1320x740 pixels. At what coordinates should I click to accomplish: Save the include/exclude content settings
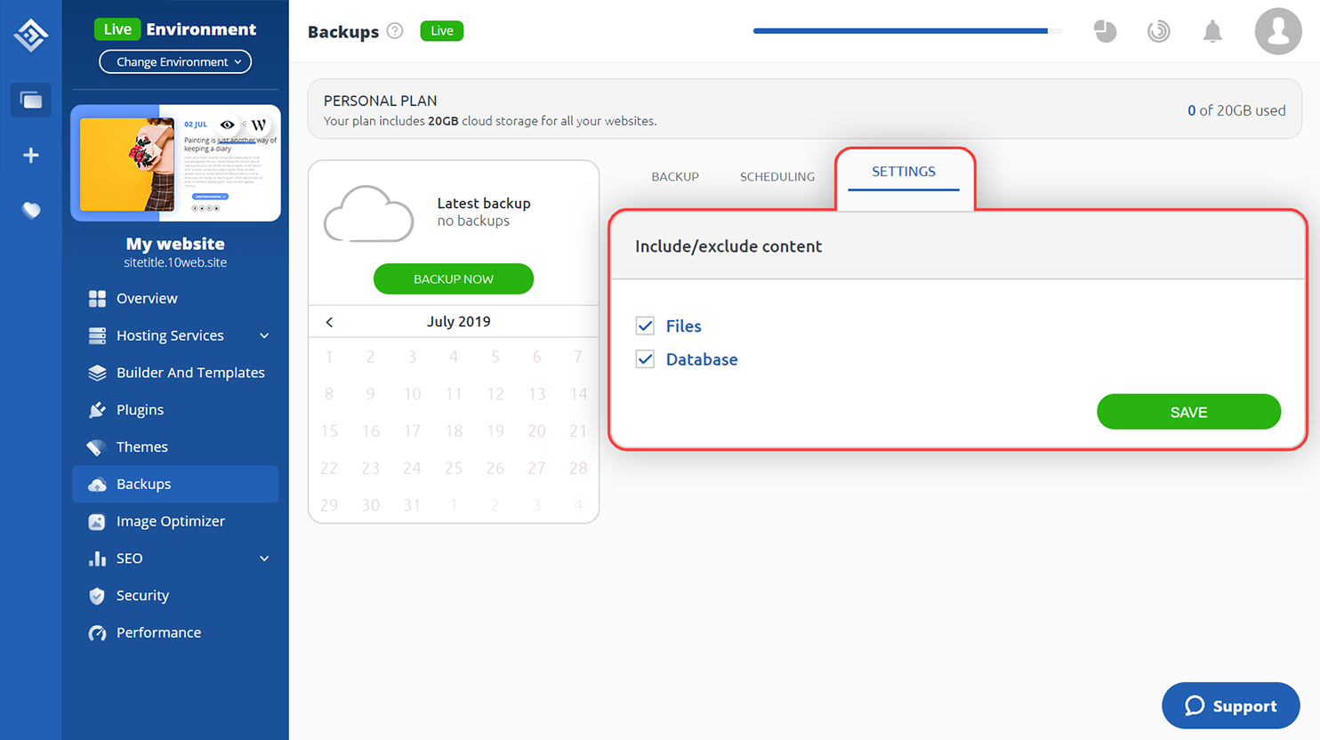point(1188,412)
